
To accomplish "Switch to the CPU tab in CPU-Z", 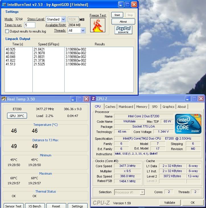I will click(98, 106).
